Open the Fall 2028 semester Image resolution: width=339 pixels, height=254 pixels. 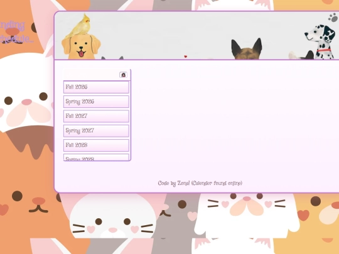point(96,145)
